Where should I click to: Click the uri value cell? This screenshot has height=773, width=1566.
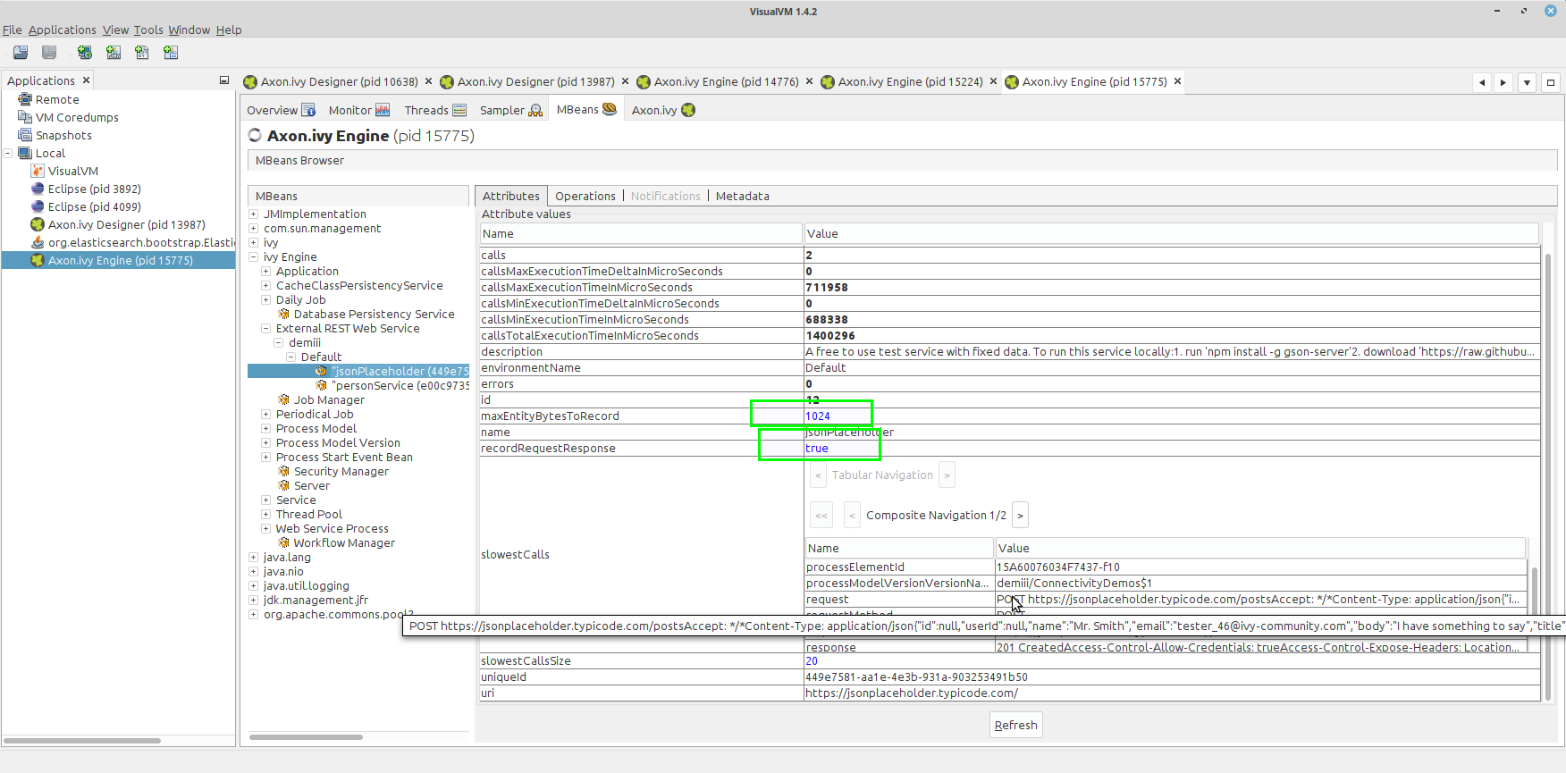tap(1173, 693)
